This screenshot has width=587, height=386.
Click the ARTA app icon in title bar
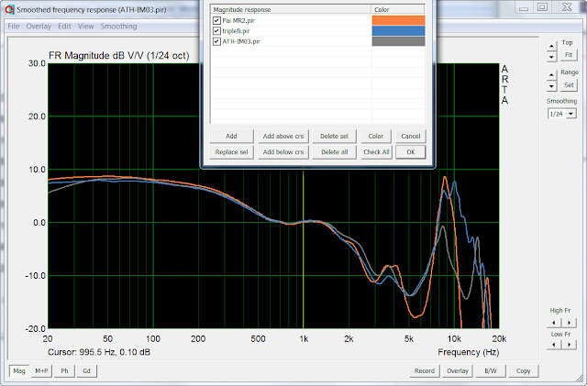(9, 9)
